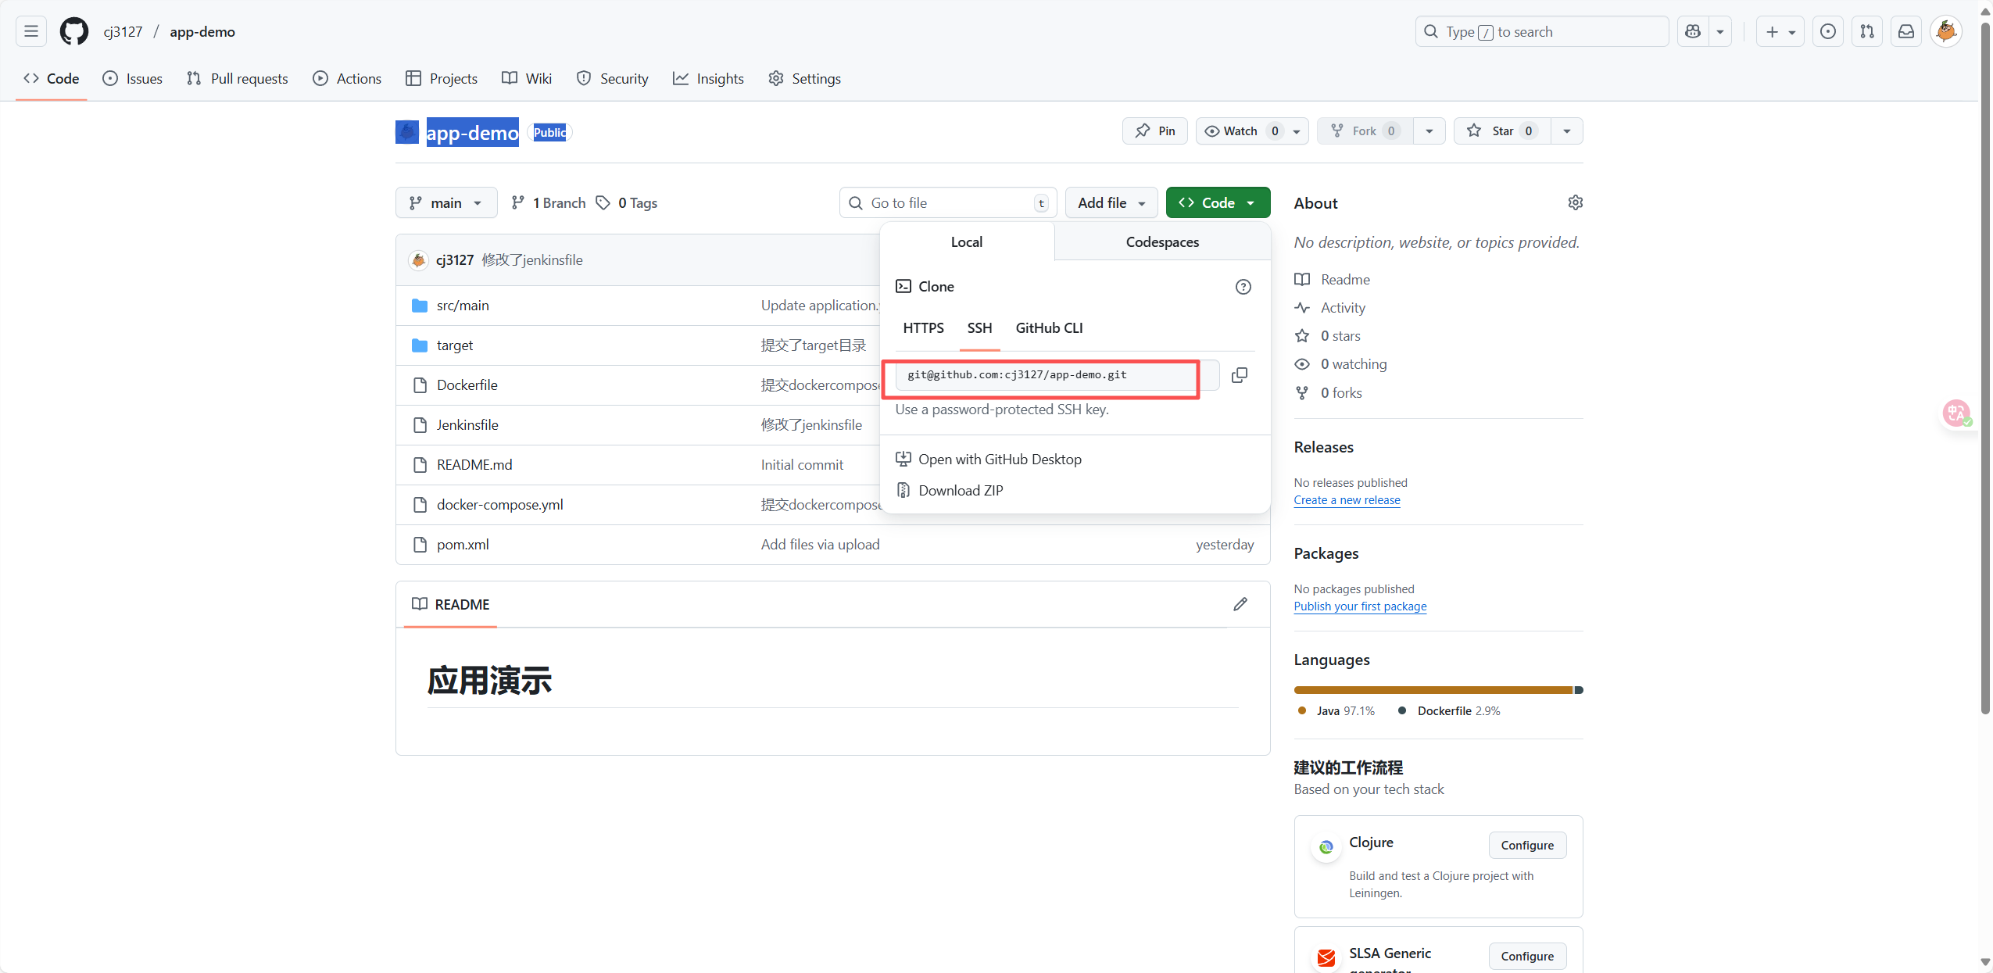Image resolution: width=1993 pixels, height=973 pixels.
Task: Expand the Fork options dropdown arrow
Action: click(x=1429, y=131)
